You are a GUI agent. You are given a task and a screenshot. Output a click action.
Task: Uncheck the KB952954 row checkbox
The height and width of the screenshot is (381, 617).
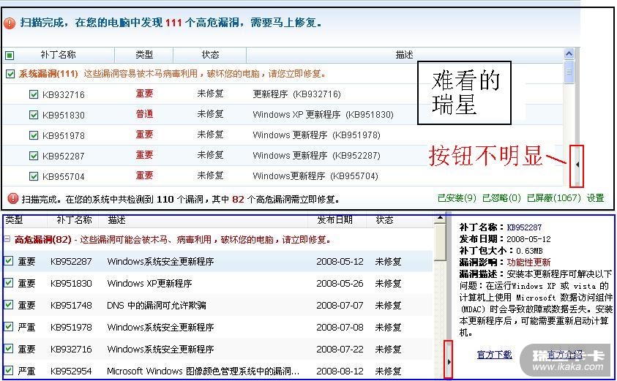point(9,370)
